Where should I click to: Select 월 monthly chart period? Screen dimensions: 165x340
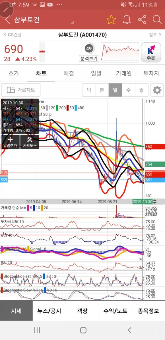141,90
